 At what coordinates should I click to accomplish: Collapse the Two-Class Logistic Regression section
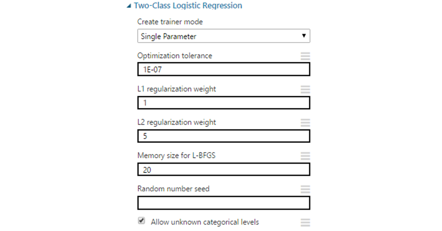pos(128,6)
